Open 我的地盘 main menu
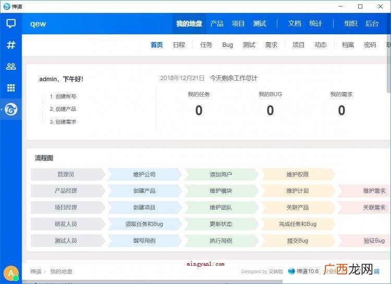The image size is (391, 284). 189,23
